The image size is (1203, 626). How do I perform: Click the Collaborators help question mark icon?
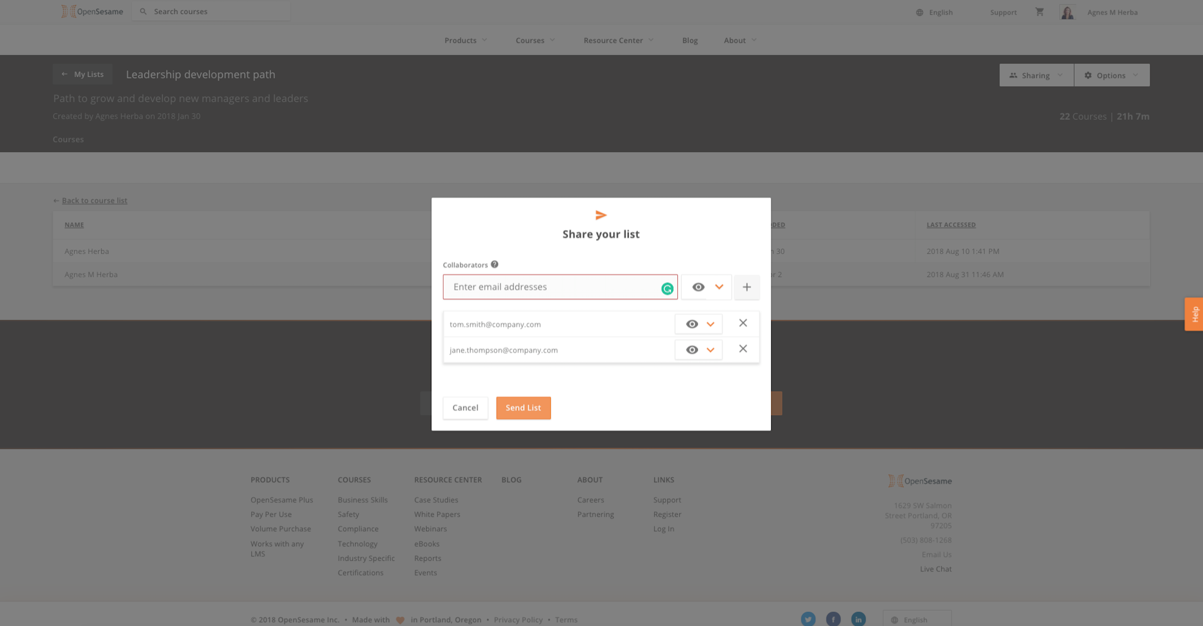point(494,265)
